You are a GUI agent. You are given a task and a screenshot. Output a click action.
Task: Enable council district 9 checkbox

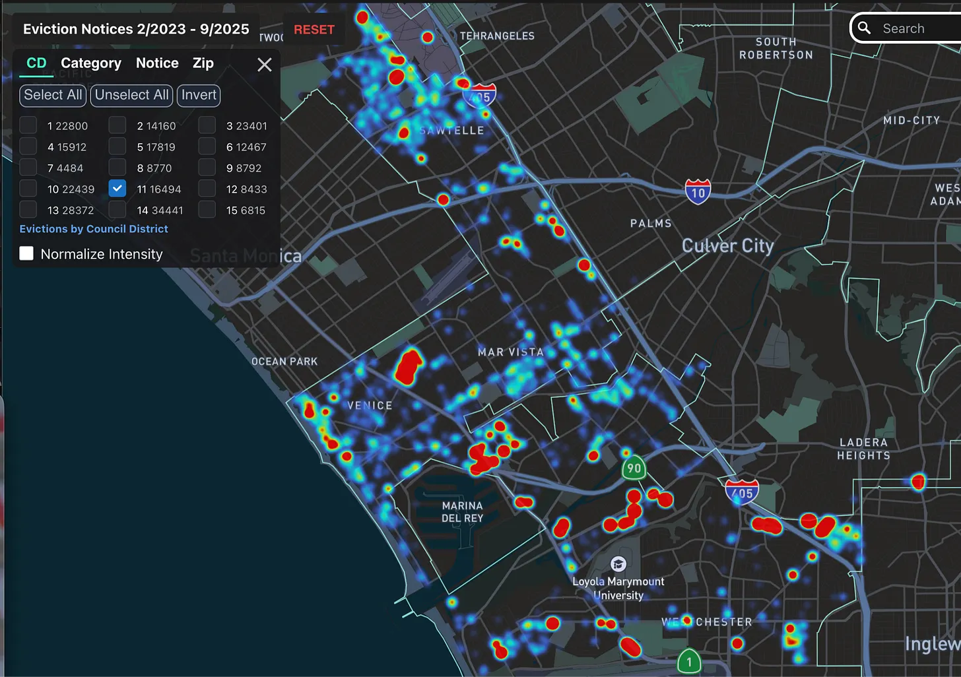tap(207, 168)
